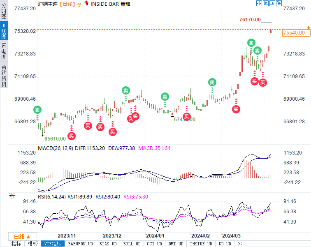Select the KD_UD indicator tab

click(225, 244)
